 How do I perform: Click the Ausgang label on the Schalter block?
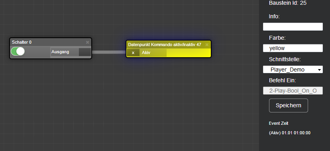(x=60, y=52)
